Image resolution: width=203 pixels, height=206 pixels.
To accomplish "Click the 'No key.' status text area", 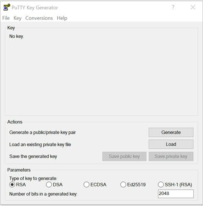I will point(17,36).
